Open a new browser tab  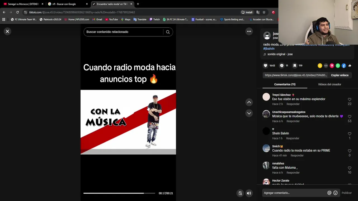click(138, 4)
